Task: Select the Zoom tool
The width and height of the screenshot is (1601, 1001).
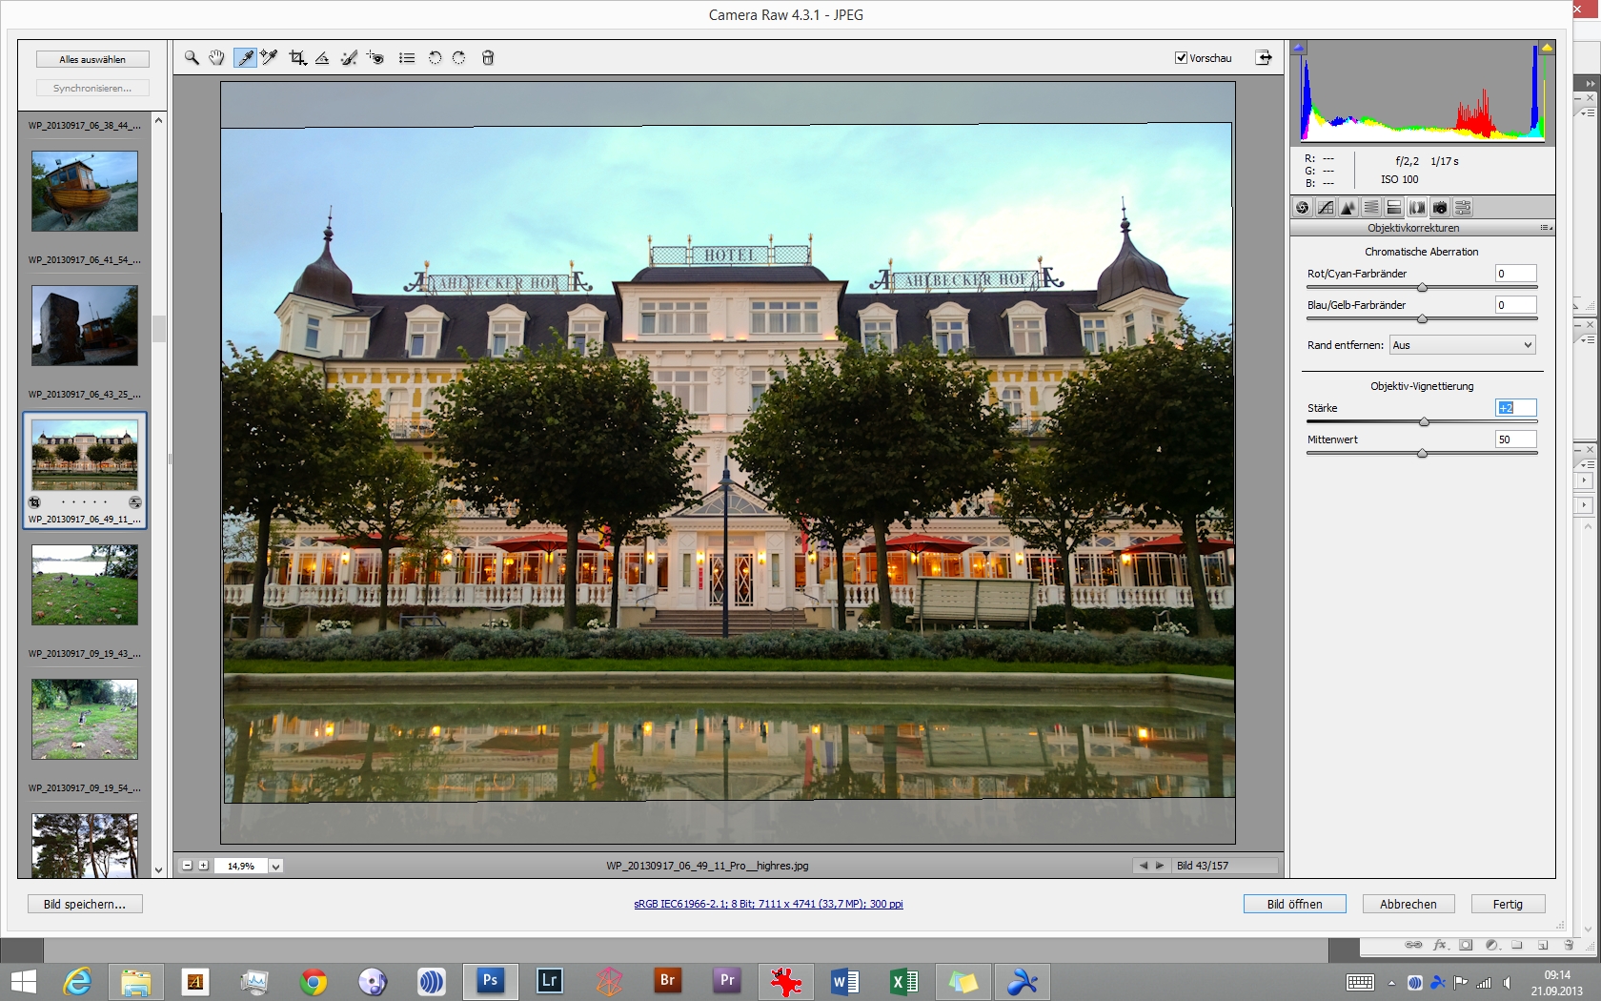Action: click(x=192, y=58)
